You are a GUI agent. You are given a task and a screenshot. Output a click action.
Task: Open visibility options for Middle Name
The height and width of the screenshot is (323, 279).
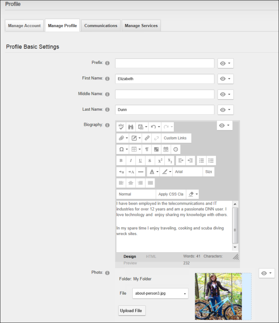[x=226, y=94]
